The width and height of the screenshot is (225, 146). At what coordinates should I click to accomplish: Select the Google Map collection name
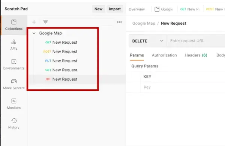pos(51,33)
